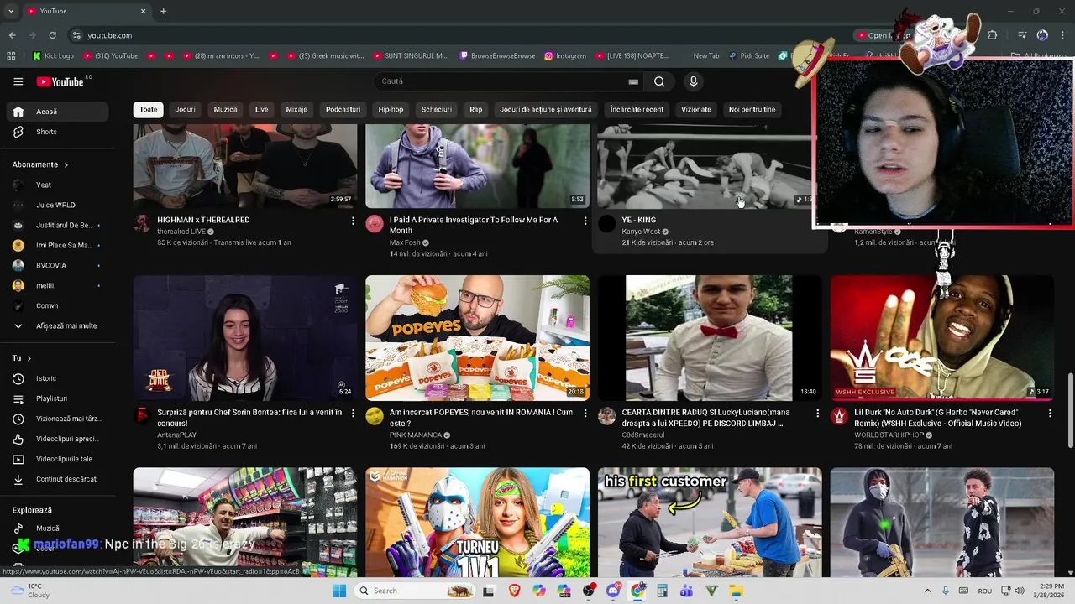Screen dimensions: 1075x604
Task: Select the Jocuri filter chip
Action: (185, 109)
